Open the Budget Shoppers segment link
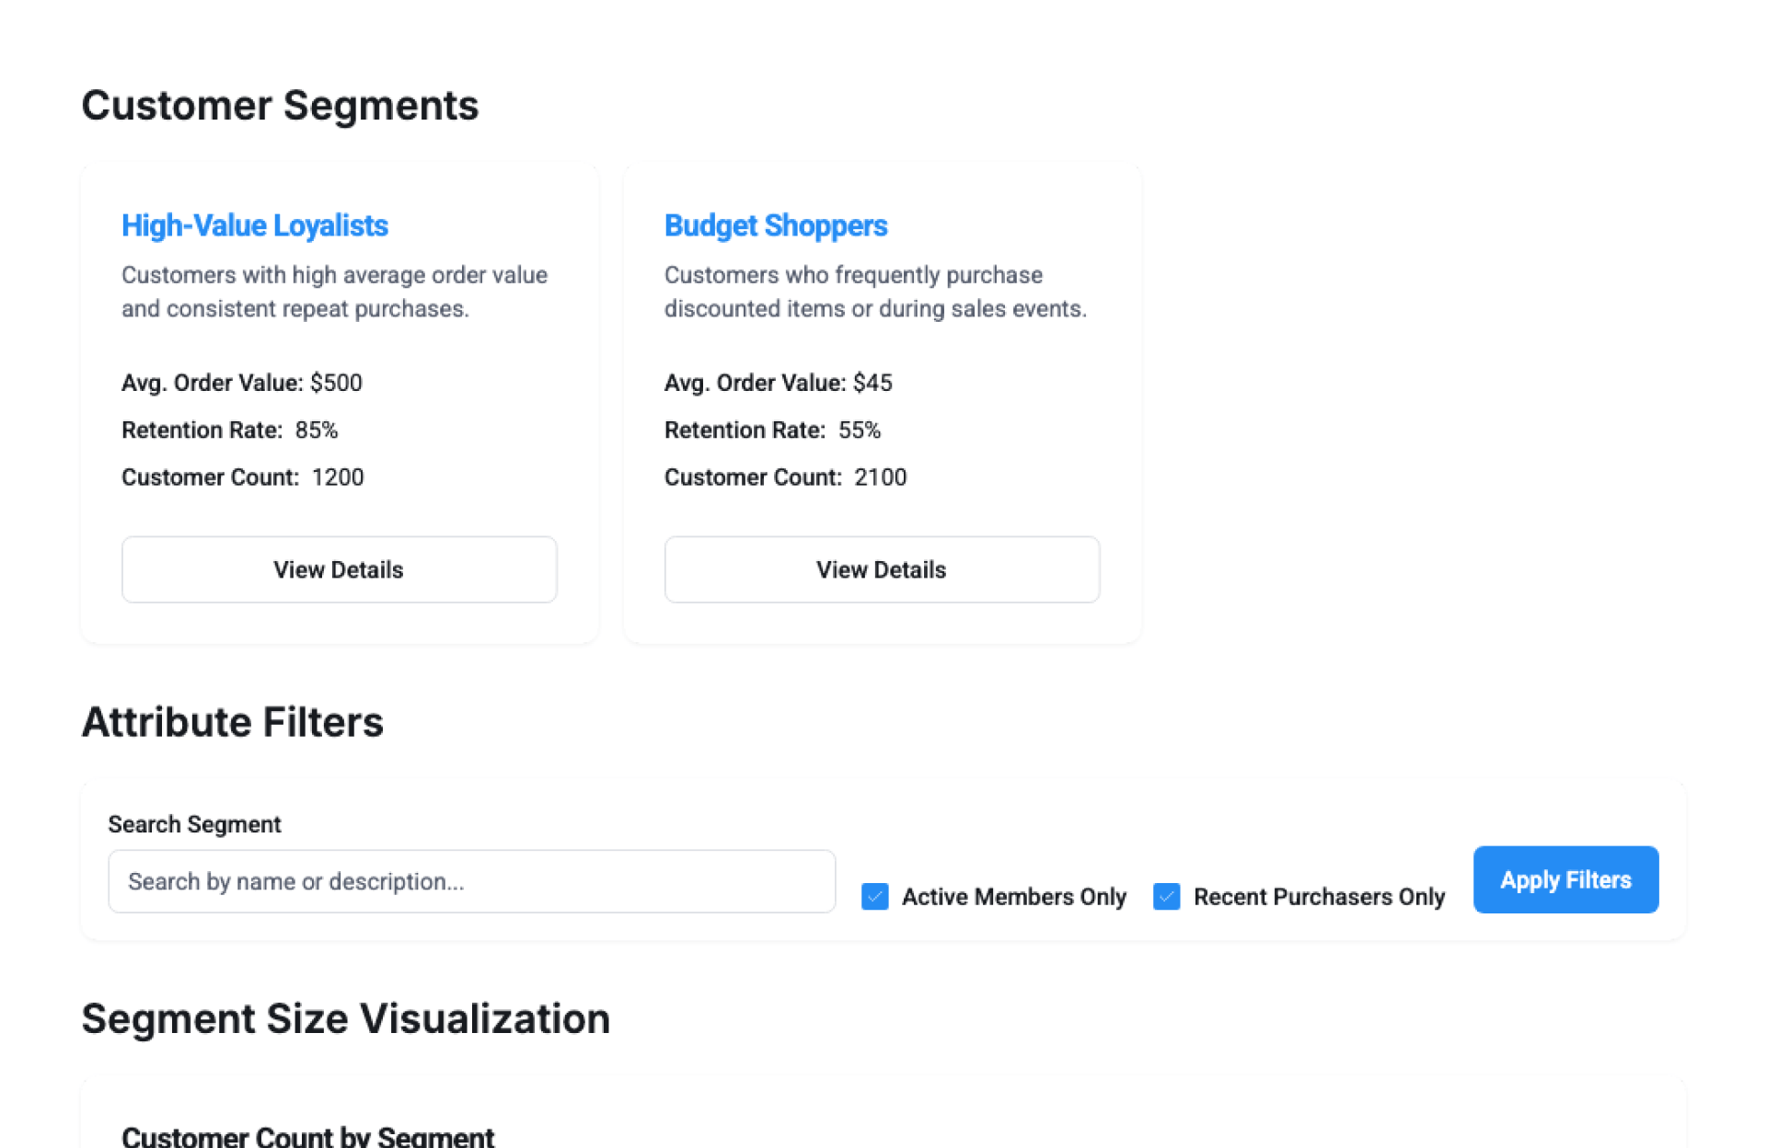Viewport: 1767px width, 1148px height. pos(775,225)
